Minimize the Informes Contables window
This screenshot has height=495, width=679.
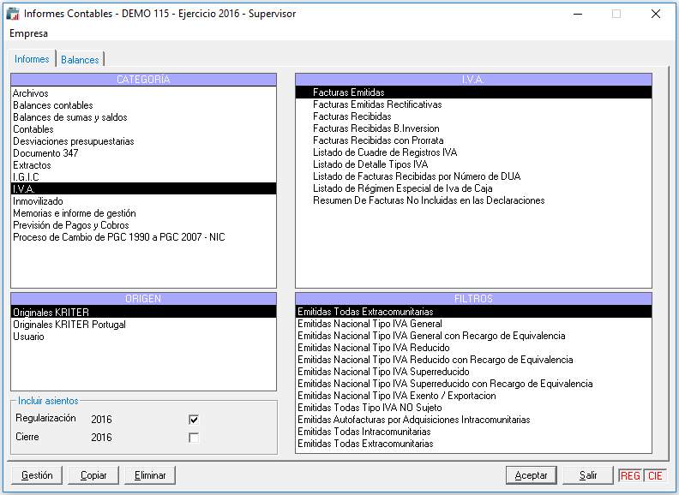(x=578, y=14)
